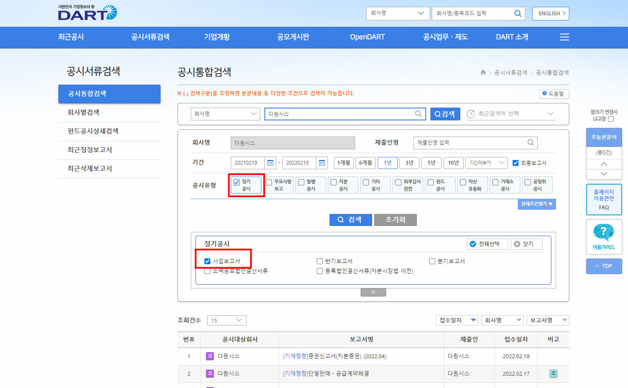Click the 최근검색어 clock icon
Screen dimensions: 628x388
pyautogui.click(x=470, y=114)
